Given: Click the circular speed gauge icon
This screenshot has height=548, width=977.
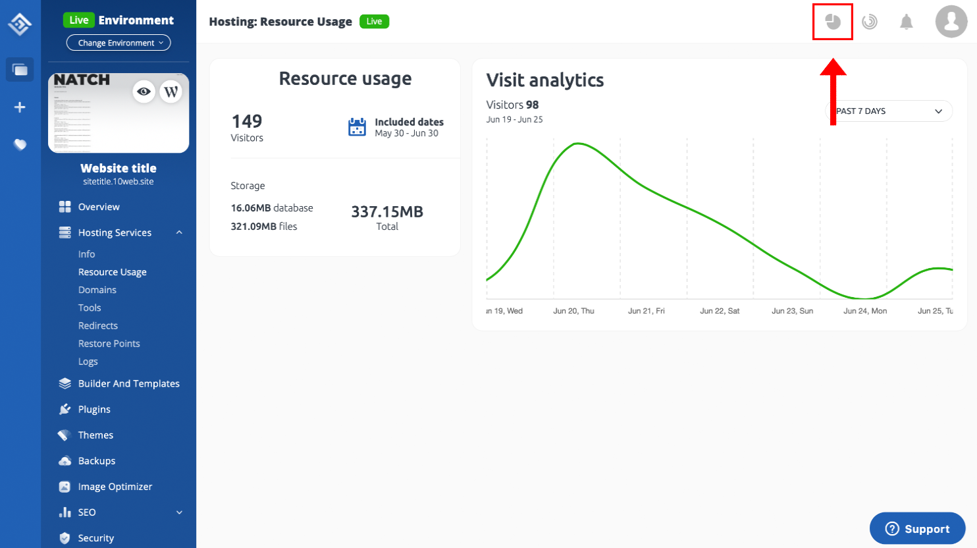Looking at the screenshot, I should point(870,22).
